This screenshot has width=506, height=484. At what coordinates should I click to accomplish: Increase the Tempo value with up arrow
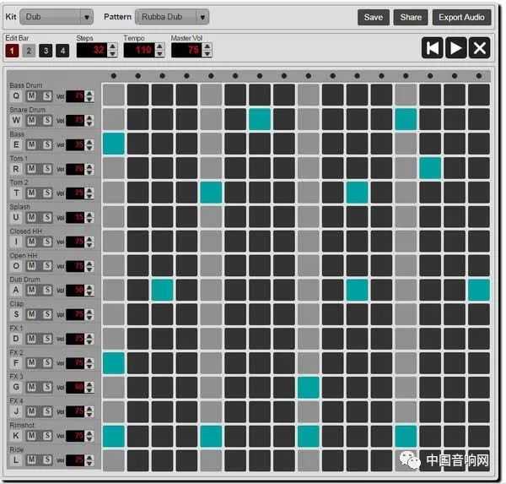click(x=160, y=46)
